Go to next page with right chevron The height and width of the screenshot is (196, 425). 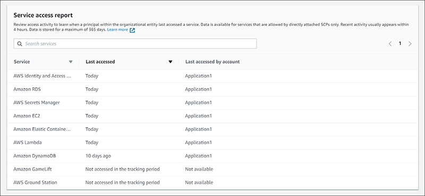pos(410,43)
